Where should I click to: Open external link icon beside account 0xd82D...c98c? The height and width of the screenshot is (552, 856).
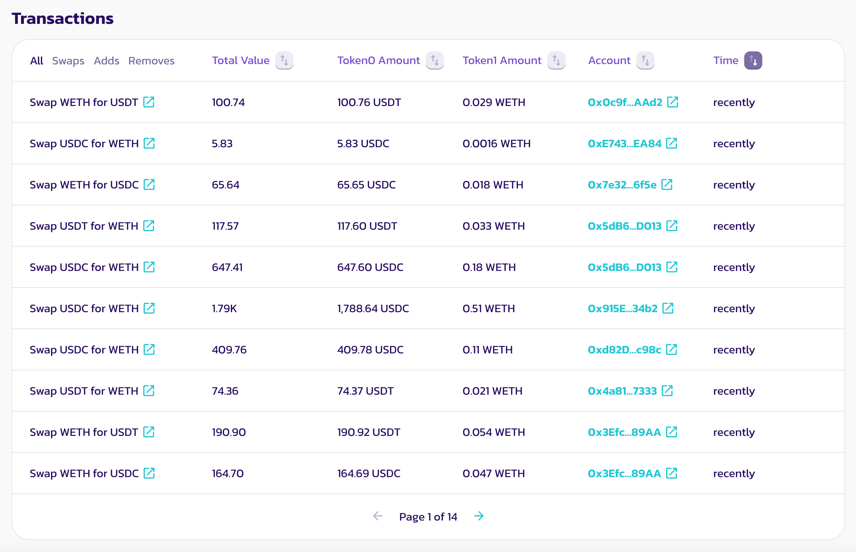pos(671,350)
